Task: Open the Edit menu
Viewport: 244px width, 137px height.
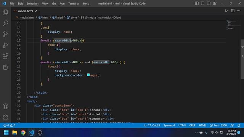Action: [20, 3]
